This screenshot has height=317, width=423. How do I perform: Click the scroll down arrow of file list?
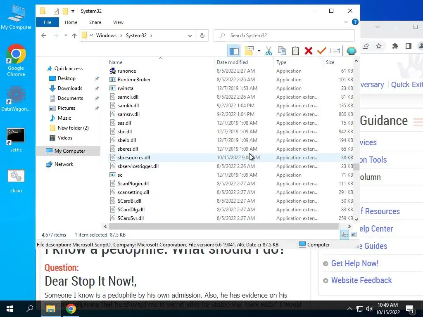(x=356, y=220)
